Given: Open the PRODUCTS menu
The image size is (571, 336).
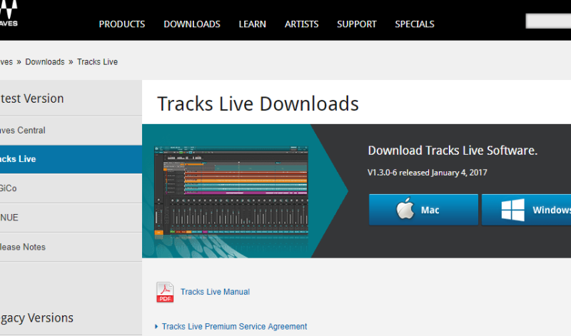Looking at the screenshot, I should point(122,24).
